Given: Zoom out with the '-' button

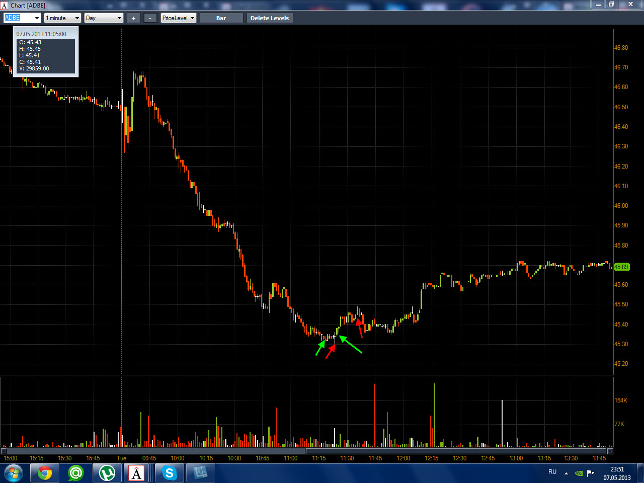Looking at the screenshot, I should click(150, 18).
